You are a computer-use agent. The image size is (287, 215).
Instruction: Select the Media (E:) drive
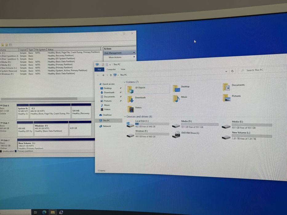point(247,124)
